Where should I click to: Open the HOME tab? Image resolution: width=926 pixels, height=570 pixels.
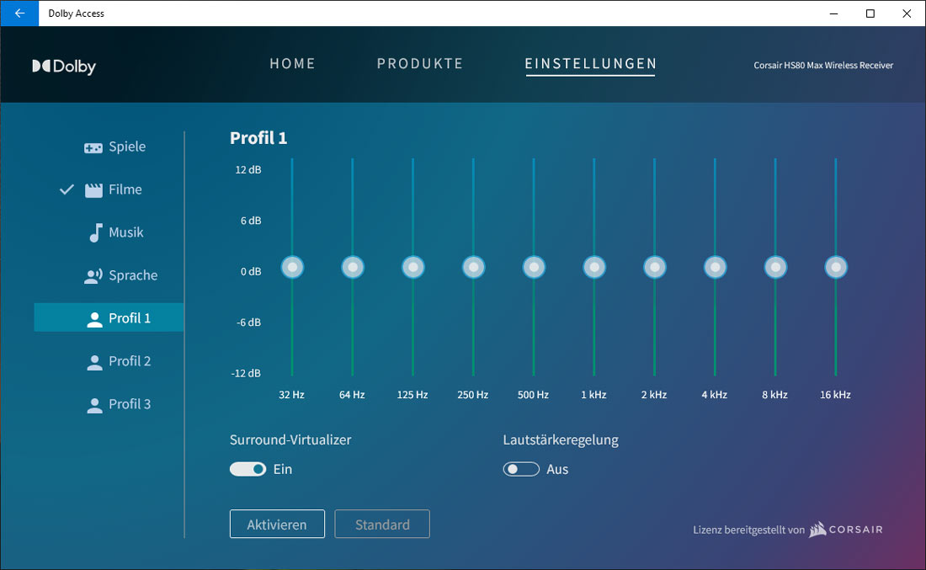[292, 64]
